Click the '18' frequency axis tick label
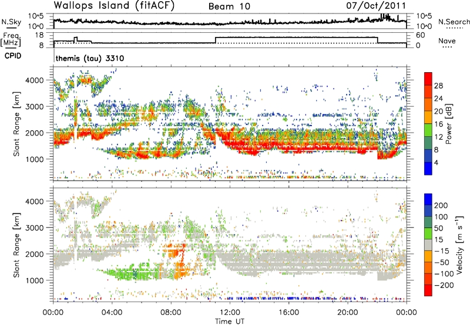 point(39,35)
